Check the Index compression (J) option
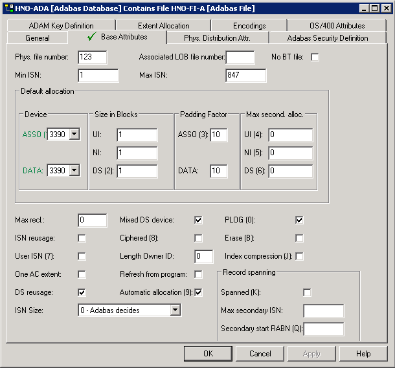The image size is (395, 368). point(299,256)
